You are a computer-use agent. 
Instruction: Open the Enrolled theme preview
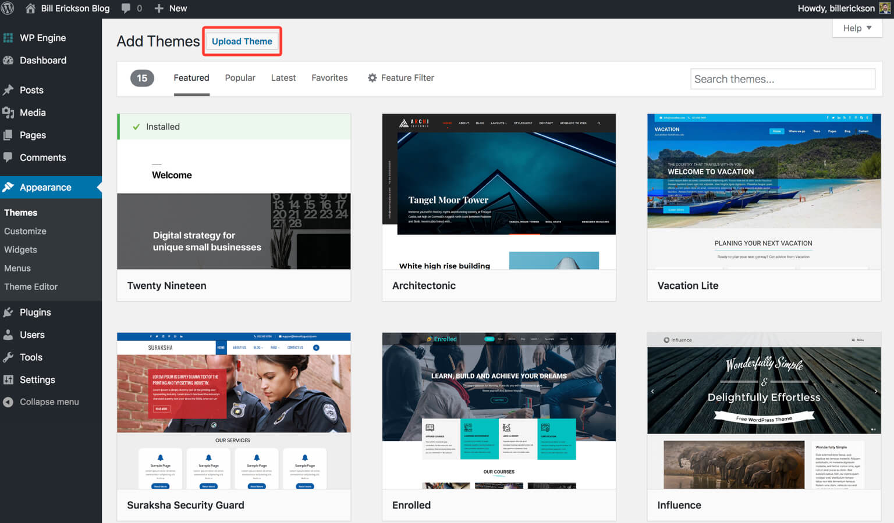499,411
